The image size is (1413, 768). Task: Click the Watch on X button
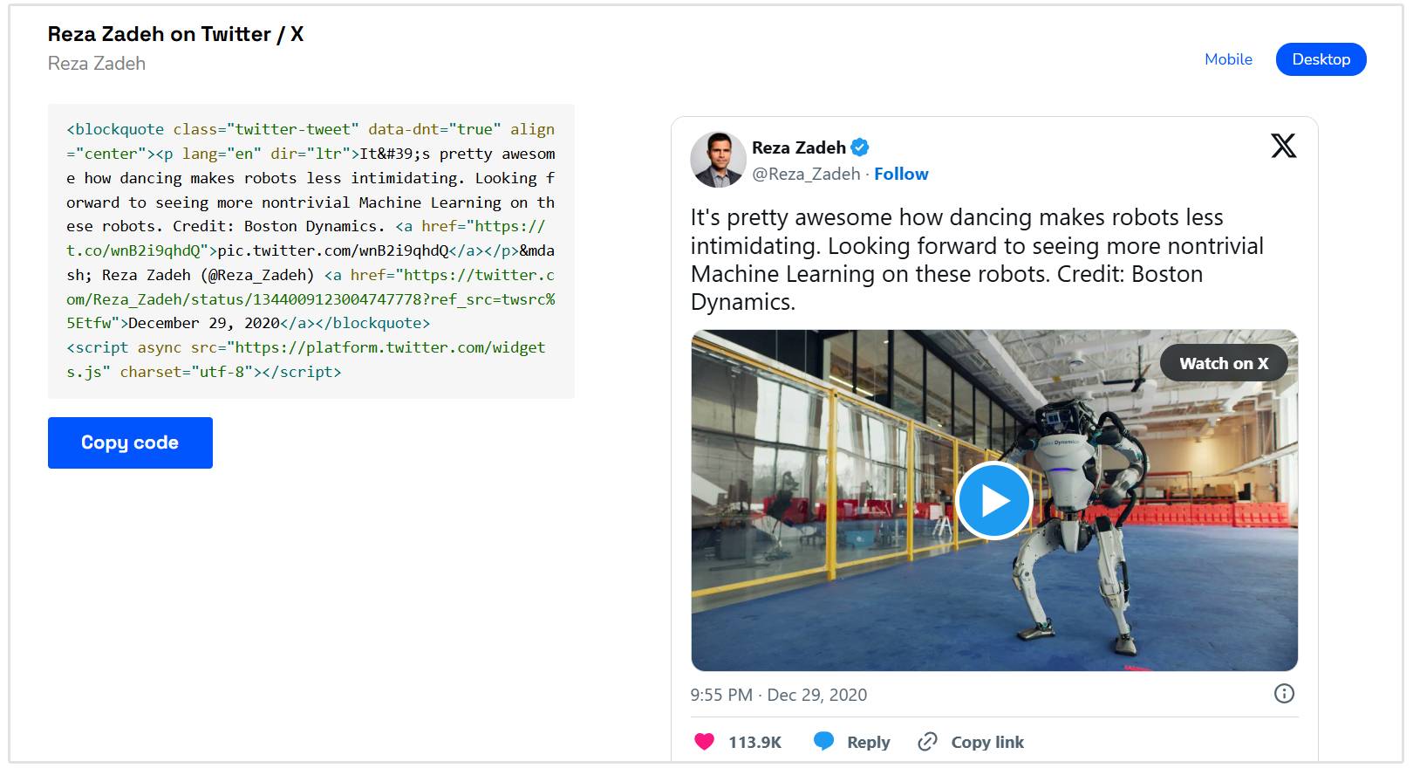point(1223,364)
